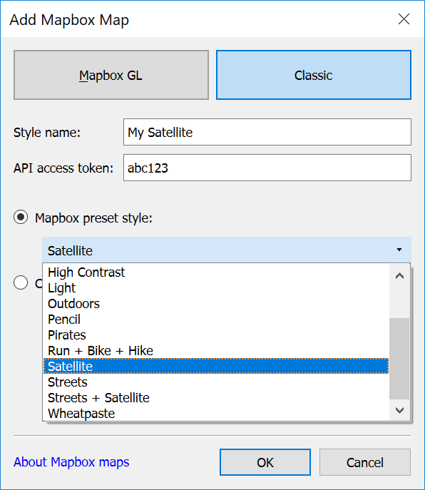Close the Add Mapbox Map dialog
Image resolution: width=425 pixels, height=490 pixels.
pos(404,19)
